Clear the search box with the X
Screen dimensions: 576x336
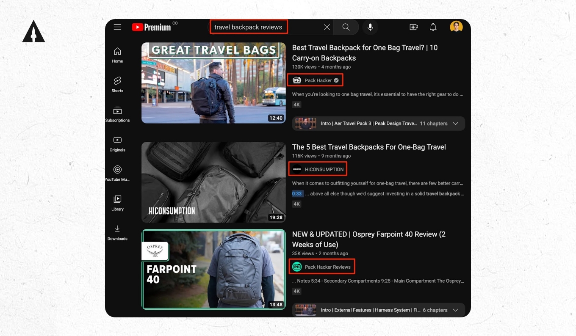(x=327, y=27)
